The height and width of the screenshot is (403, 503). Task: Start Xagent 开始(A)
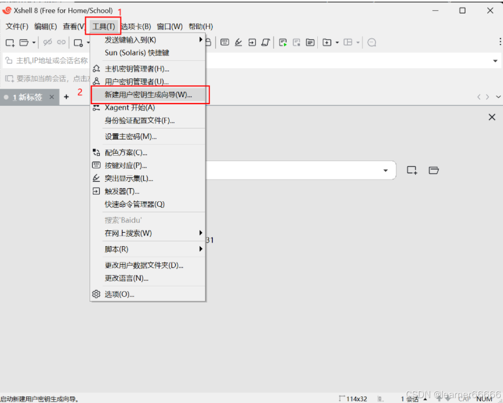click(148, 108)
